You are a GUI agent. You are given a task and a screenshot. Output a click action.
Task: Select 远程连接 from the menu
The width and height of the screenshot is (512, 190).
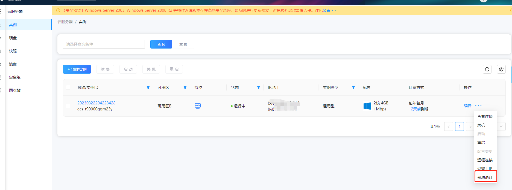pos(485,160)
